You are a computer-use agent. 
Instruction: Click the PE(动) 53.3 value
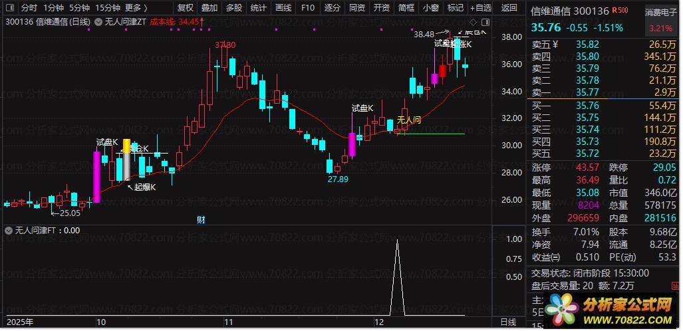click(667, 257)
